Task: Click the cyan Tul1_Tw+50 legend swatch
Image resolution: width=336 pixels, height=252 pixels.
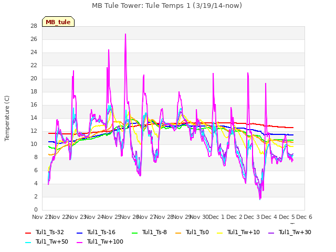Action: tap(28, 243)
